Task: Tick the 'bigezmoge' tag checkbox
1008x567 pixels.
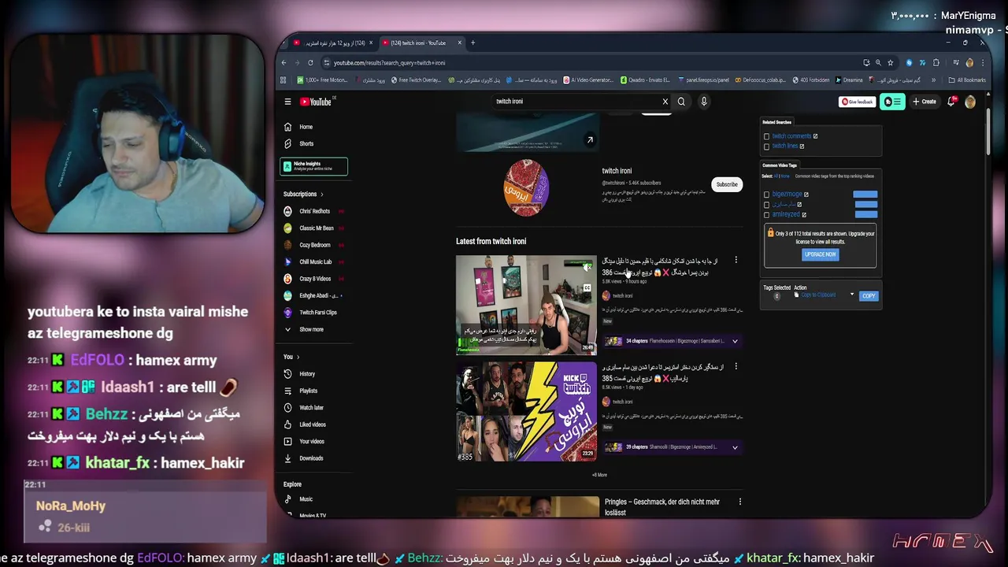Action: [x=766, y=195]
